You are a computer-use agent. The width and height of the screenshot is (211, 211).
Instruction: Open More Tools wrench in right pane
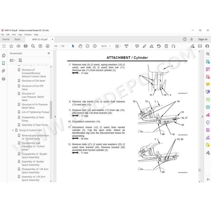208,153
